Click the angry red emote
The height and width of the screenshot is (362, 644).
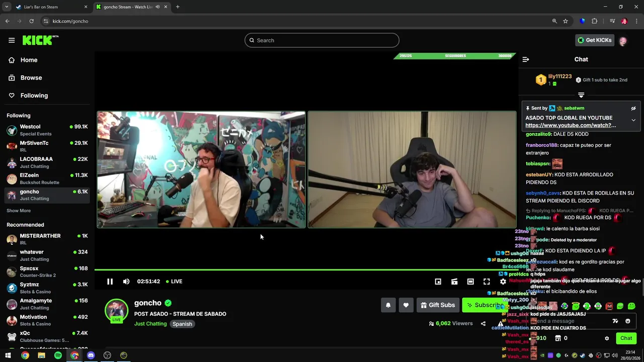[x=609, y=306]
